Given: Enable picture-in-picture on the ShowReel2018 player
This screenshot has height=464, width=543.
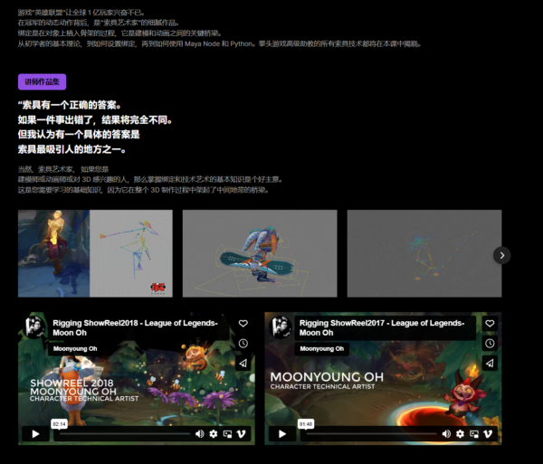Looking at the screenshot, I should click(227, 434).
